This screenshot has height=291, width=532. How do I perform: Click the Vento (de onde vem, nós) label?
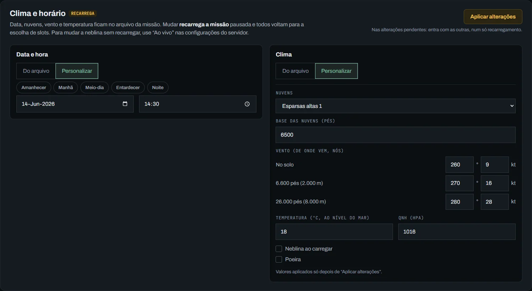[310, 151]
